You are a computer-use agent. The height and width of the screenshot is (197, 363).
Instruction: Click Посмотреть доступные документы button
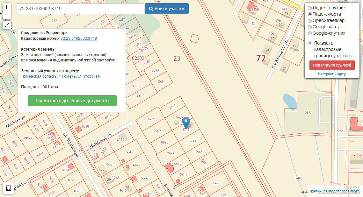(x=72, y=101)
